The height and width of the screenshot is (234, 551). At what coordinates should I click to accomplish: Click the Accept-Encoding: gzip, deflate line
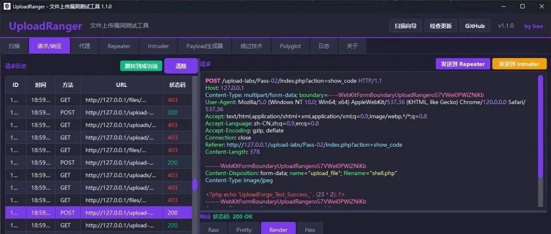click(244, 130)
